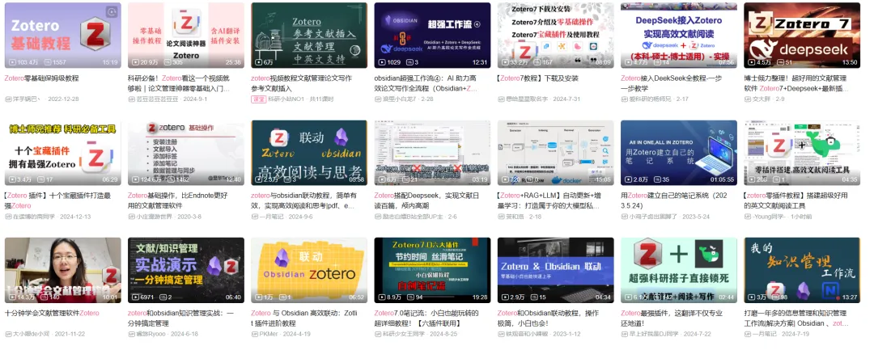
Task: Click the text 共11课时
Action: pos(321,99)
